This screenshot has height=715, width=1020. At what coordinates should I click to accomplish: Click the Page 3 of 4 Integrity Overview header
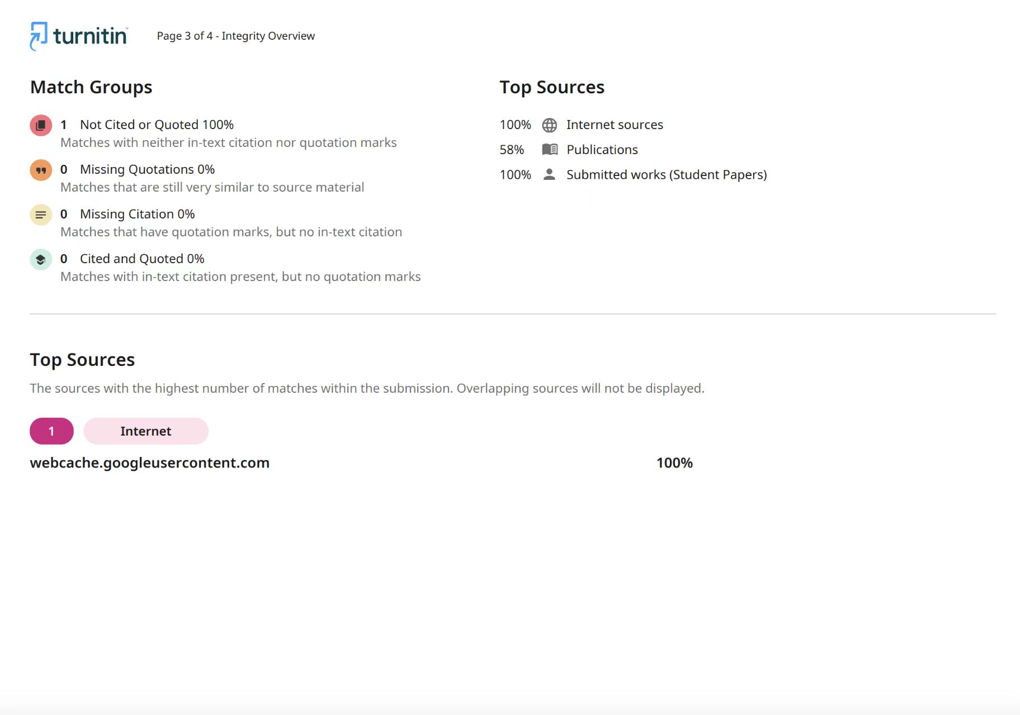coord(235,36)
